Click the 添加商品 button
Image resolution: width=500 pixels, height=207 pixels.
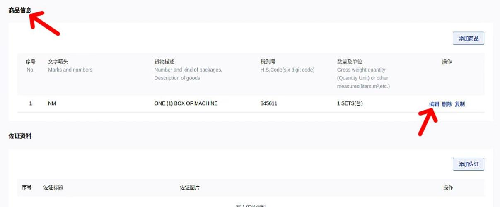tap(468, 39)
